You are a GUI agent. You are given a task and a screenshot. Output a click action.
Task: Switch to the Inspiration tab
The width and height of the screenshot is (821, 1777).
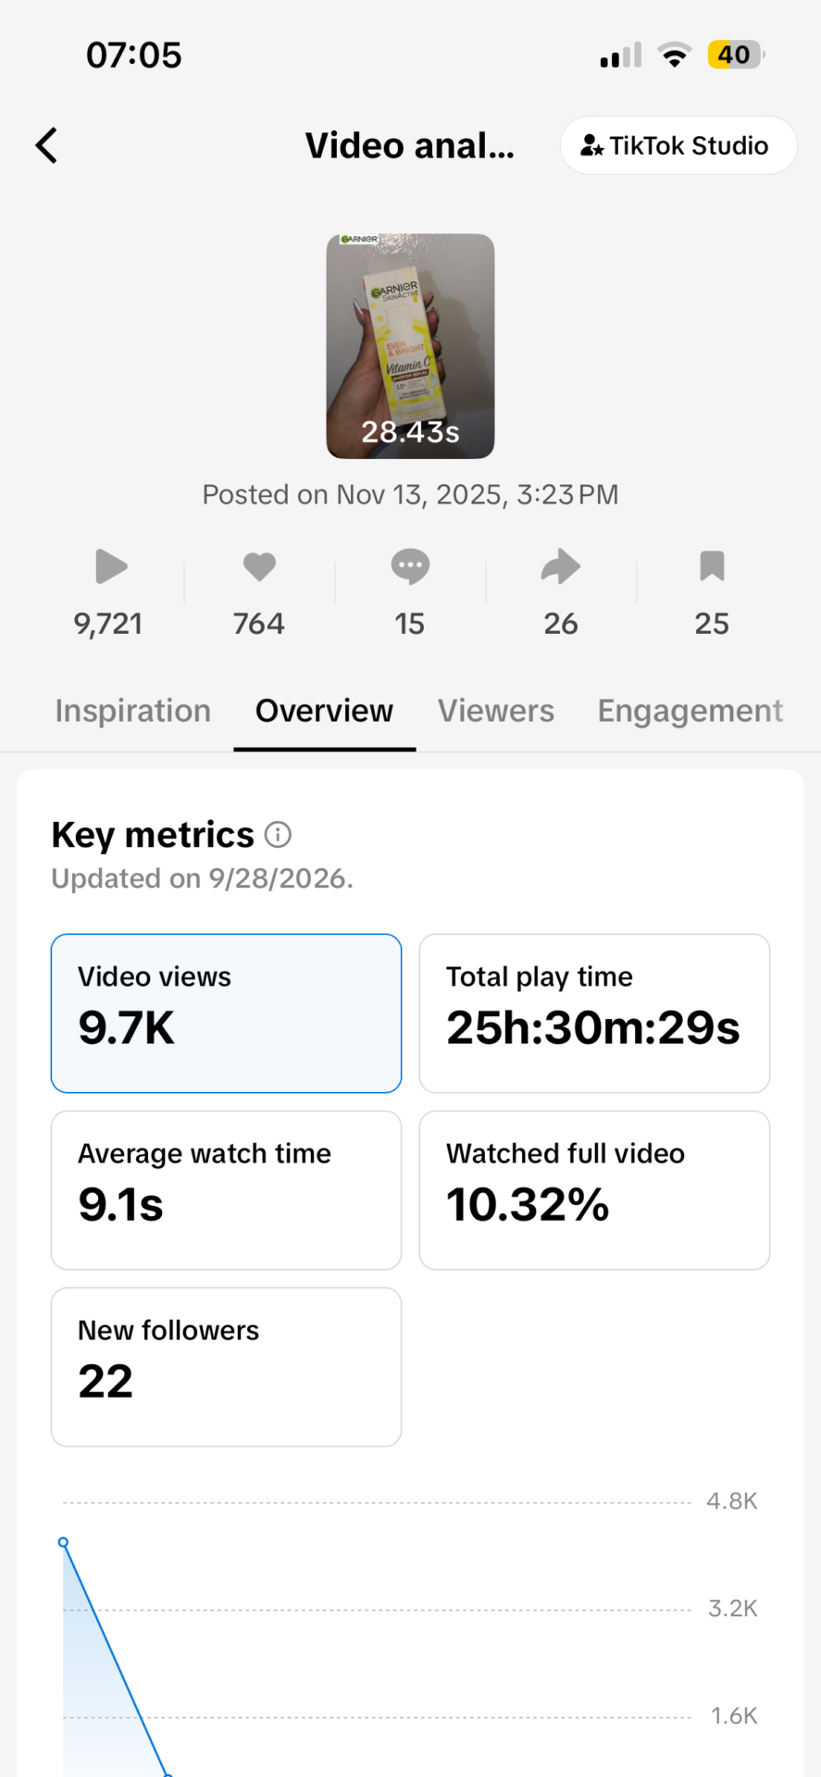tap(133, 711)
